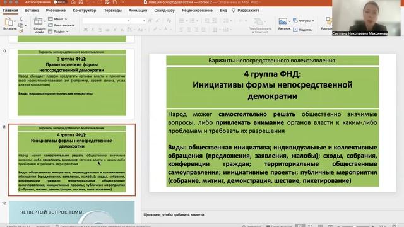Image resolution: width=404 pixels, height=227 pixels.
Task: Switch to the Вставка tab
Action: 32,11
